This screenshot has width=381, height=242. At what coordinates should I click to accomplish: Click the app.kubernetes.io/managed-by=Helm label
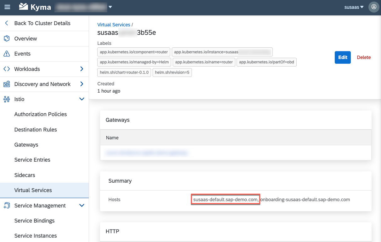coord(134,62)
